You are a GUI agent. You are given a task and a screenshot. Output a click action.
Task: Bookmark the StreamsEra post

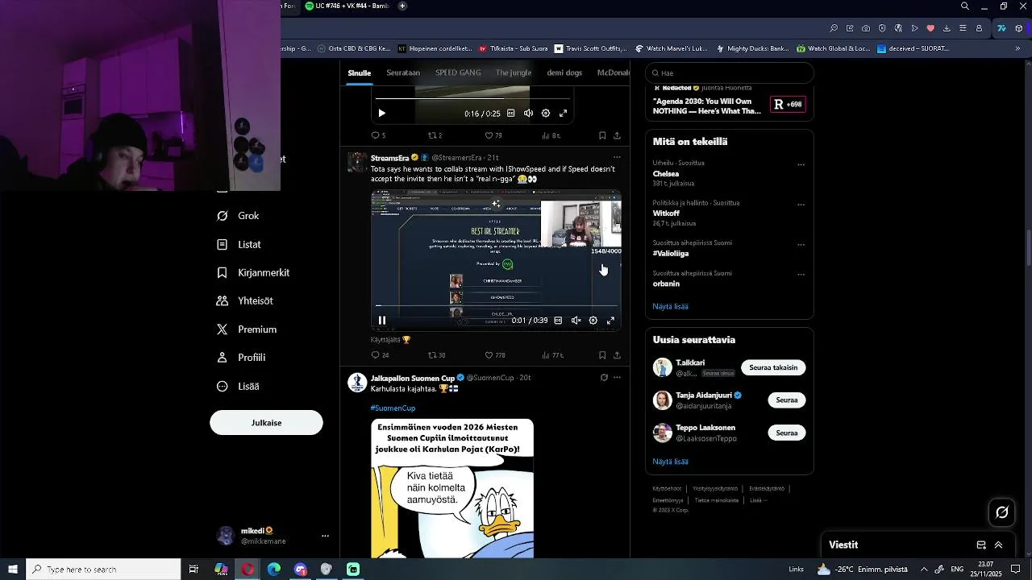[x=602, y=355]
